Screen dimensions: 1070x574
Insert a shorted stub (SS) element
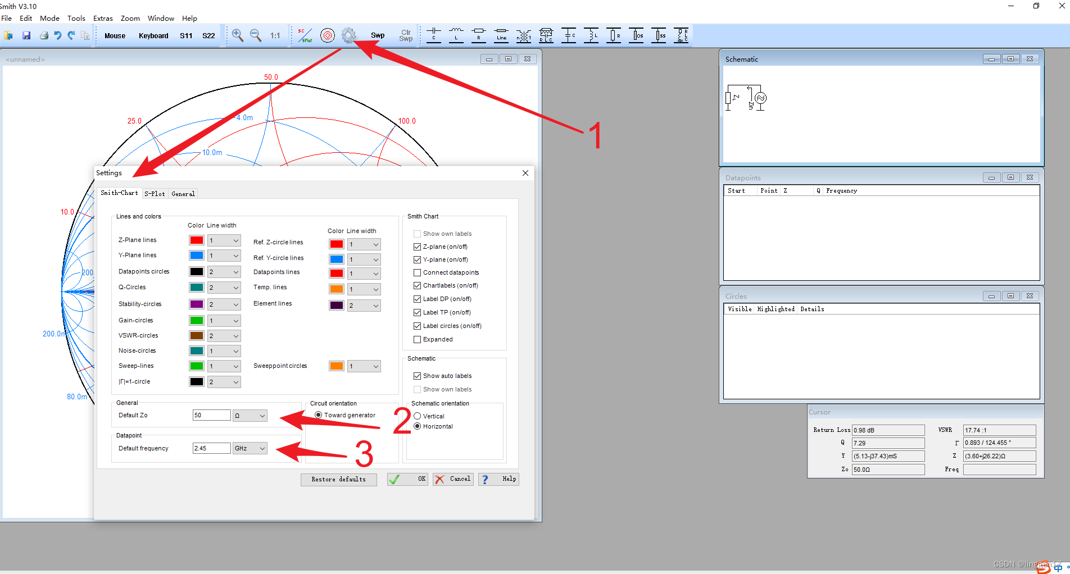[x=659, y=35]
